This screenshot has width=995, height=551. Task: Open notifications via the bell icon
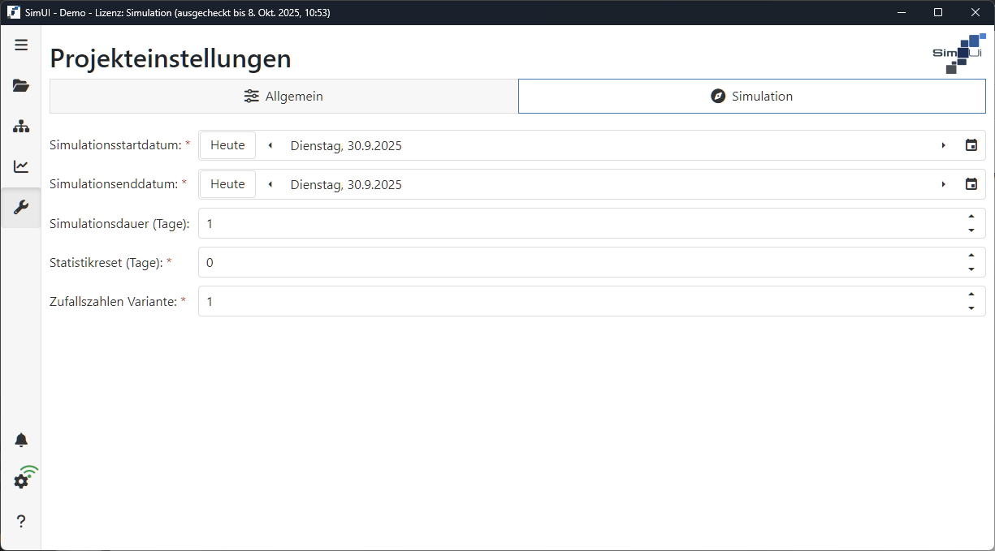(x=21, y=439)
